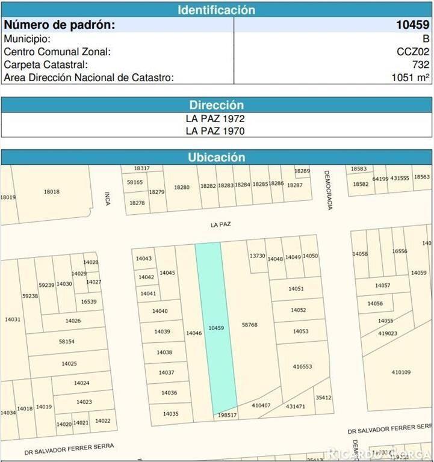
Task: Select parcel 58154 on the map
Action: tap(67, 342)
